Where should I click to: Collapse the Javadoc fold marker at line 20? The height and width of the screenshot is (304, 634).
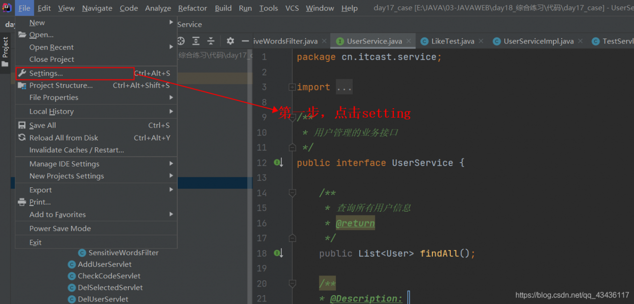click(x=292, y=284)
